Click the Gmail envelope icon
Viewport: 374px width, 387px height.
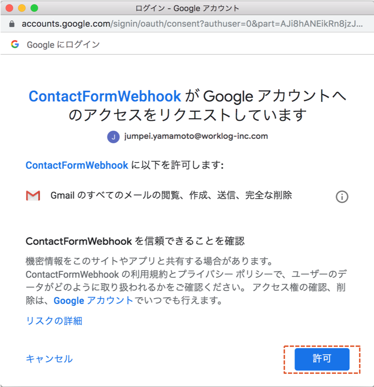point(33,196)
